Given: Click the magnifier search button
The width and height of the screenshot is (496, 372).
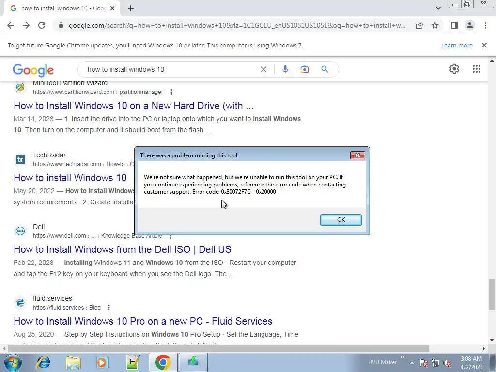Looking at the screenshot, I should (x=325, y=69).
